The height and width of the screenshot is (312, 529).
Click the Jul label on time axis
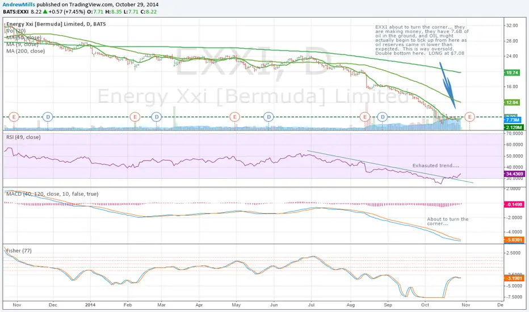[x=311, y=305]
